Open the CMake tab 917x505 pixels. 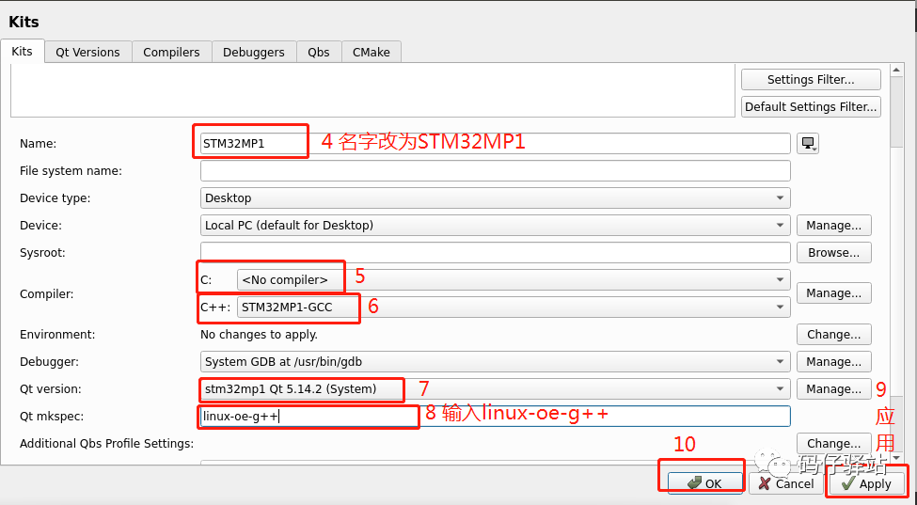tap(372, 52)
